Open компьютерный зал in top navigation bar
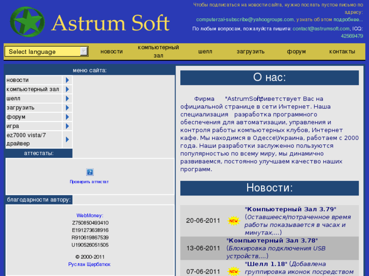This screenshot has width=369, height=276. tap(158, 52)
